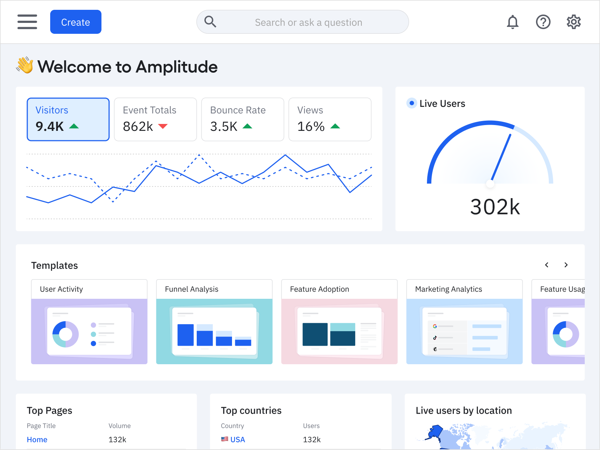Open the settings gear
This screenshot has width=600, height=450.
[x=574, y=22]
